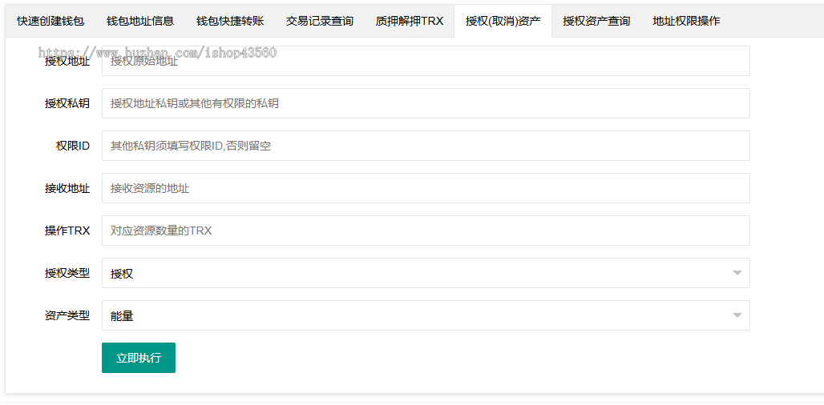Screen dimensions: 824x405
Task: Click the 立即执行 button
Action: pyautogui.click(x=139, y=358)
